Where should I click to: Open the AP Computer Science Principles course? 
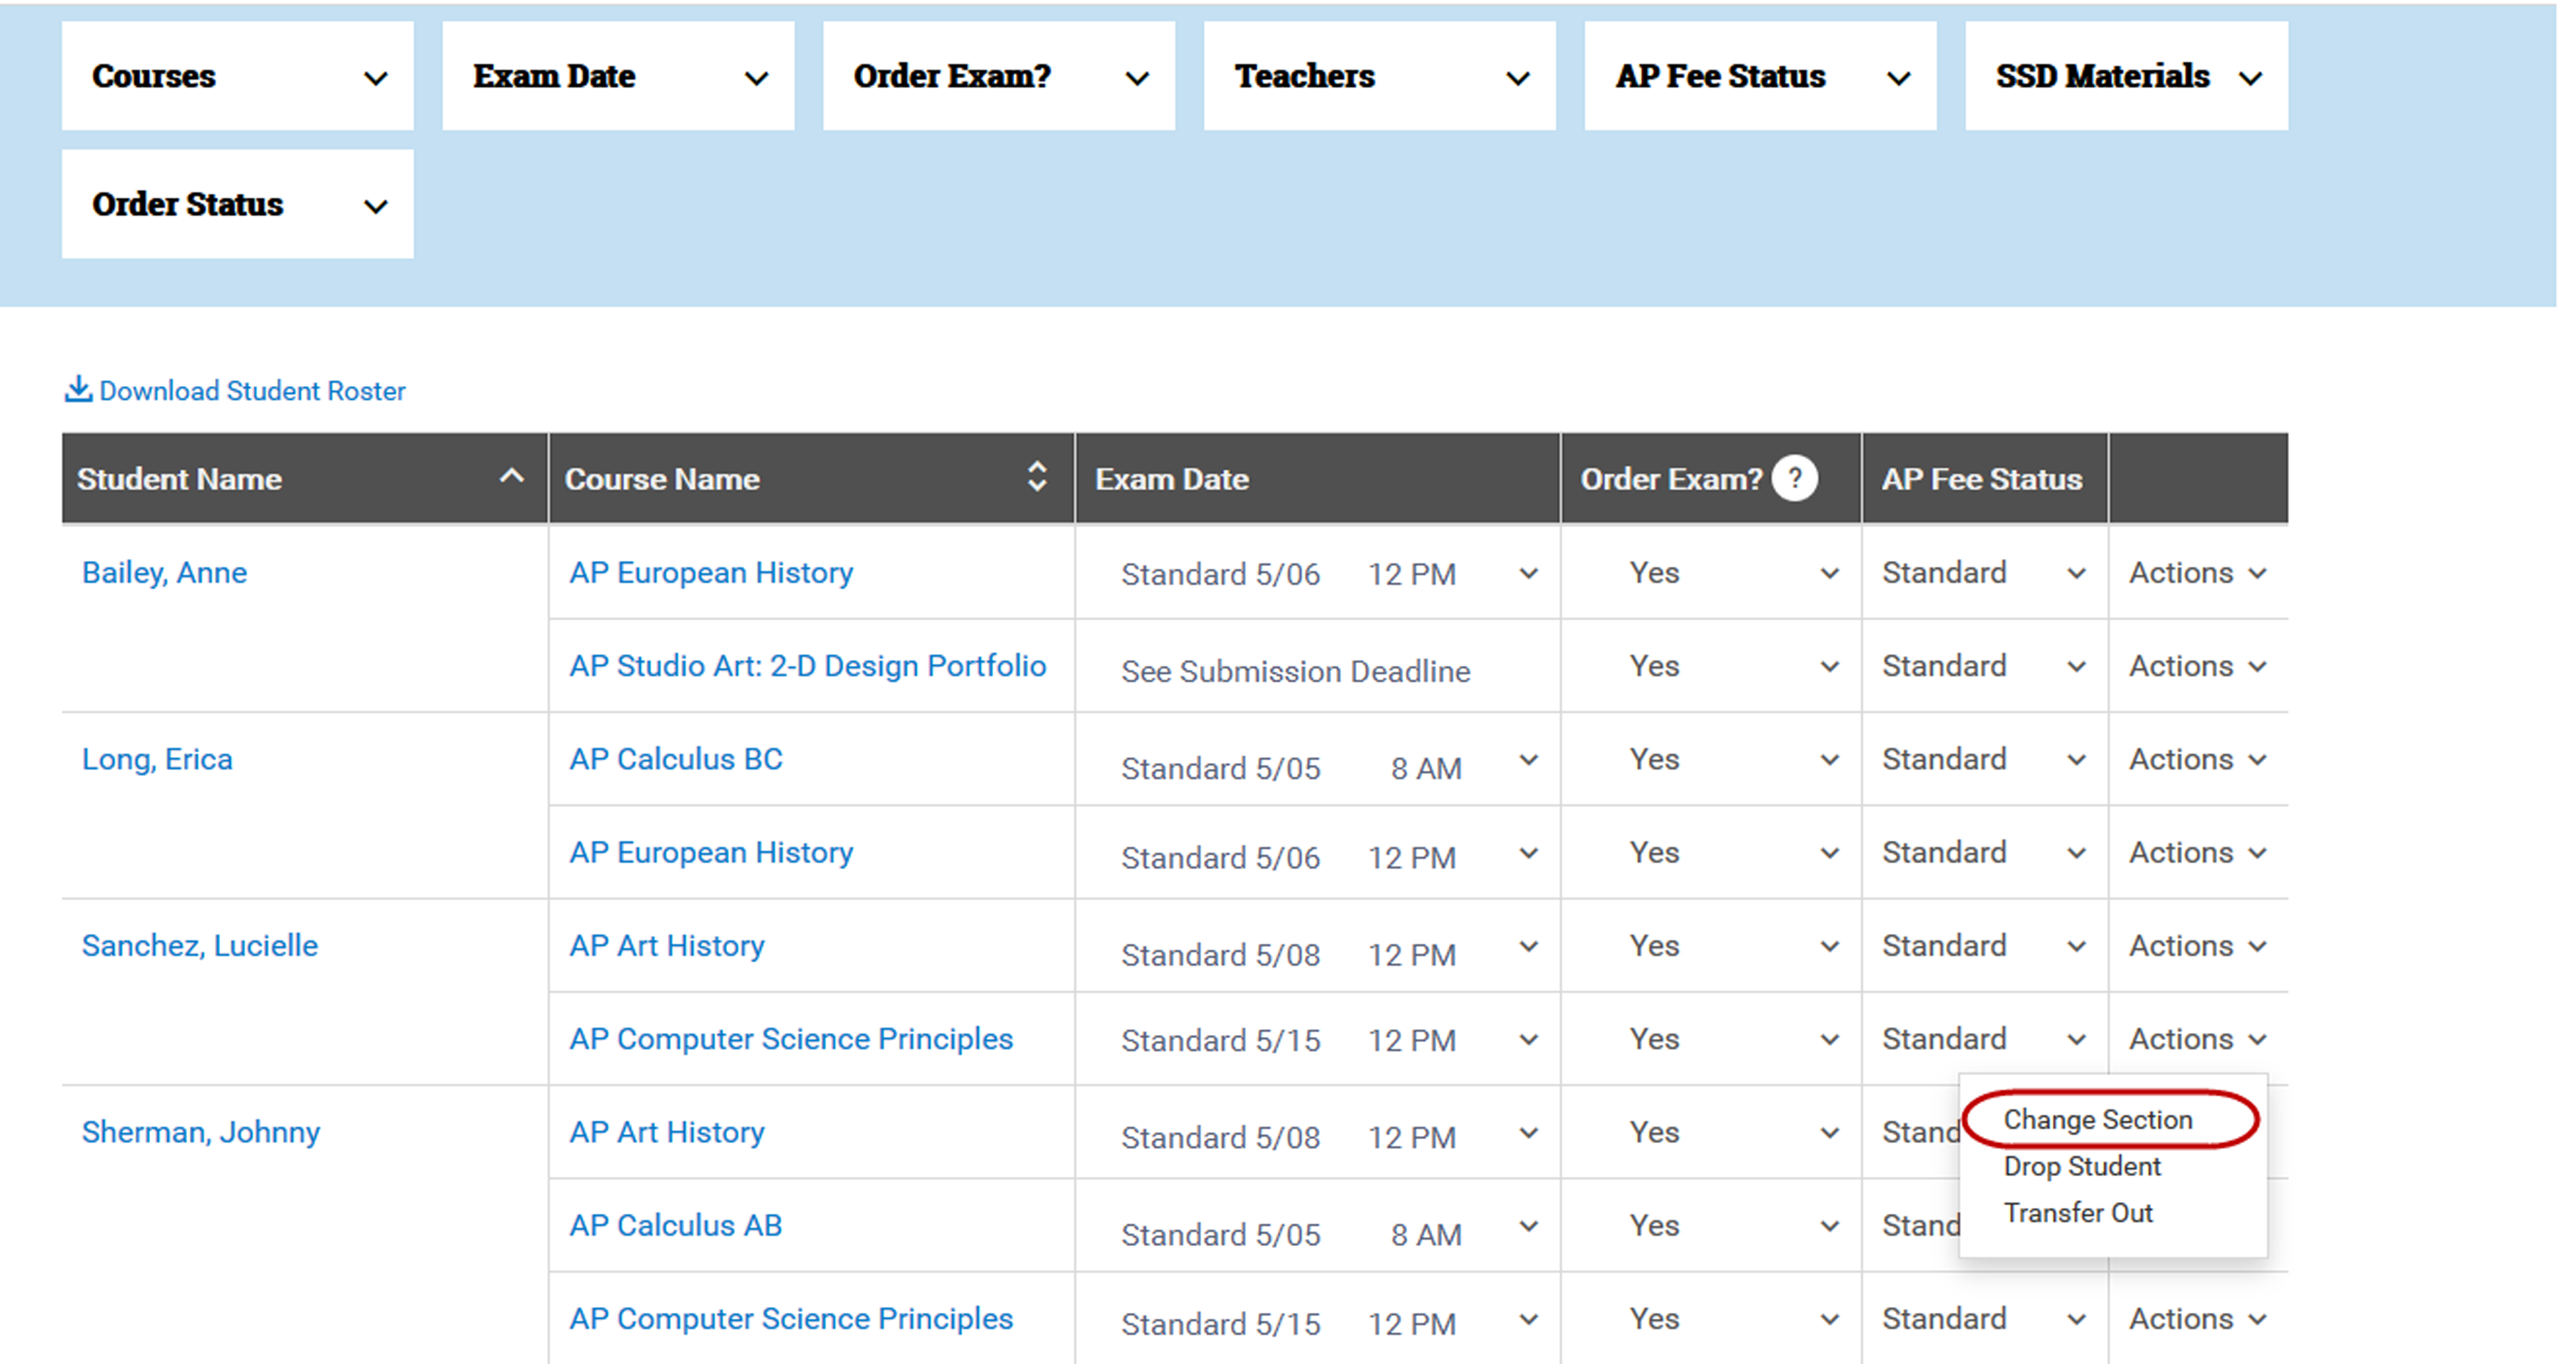point(790,1038)
